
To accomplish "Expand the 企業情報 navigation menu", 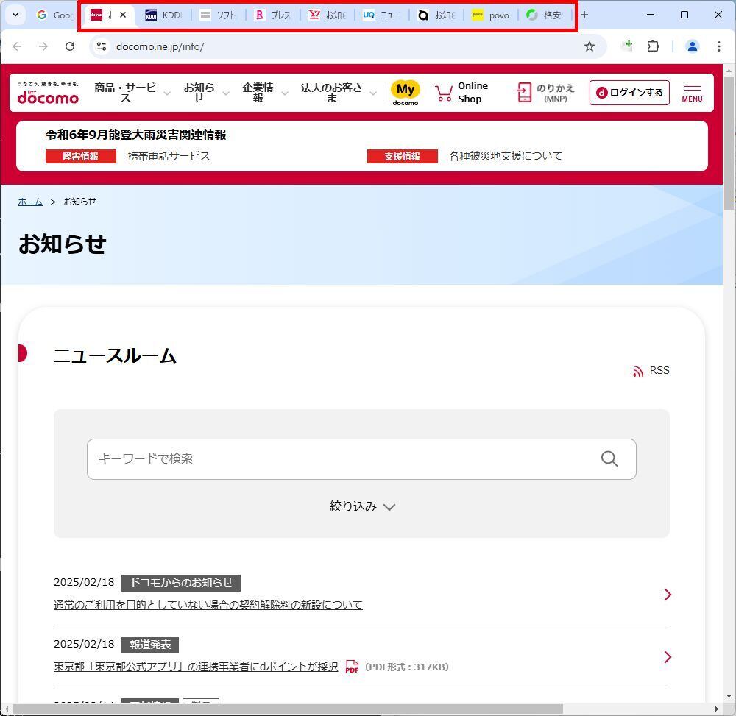I will [265, 93].
